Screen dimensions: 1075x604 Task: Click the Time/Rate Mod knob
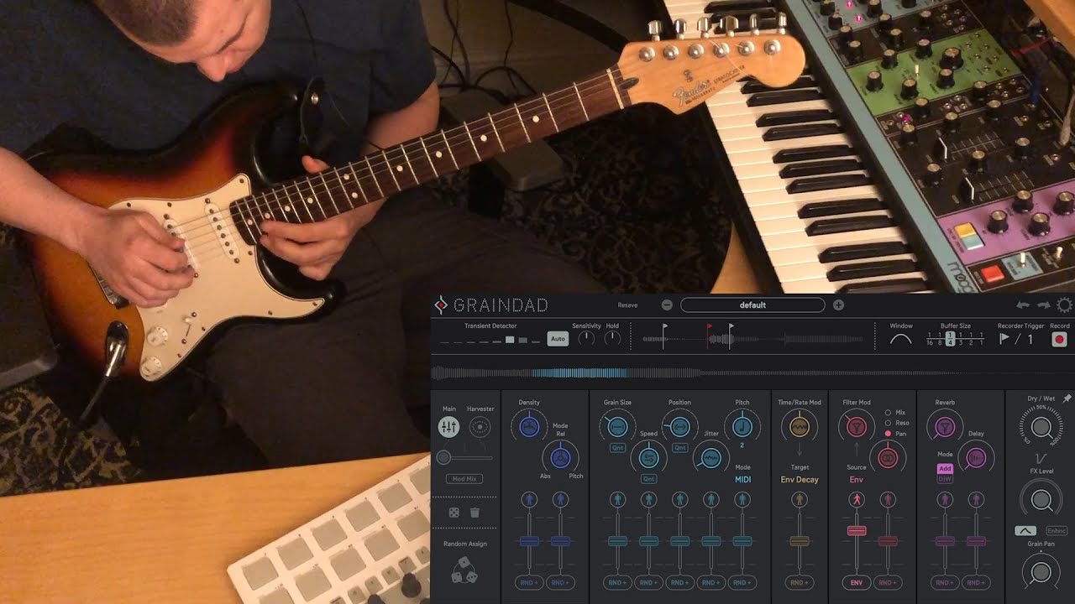800,427
